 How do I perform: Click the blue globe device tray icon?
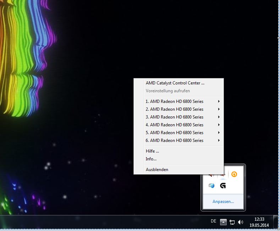212,186
